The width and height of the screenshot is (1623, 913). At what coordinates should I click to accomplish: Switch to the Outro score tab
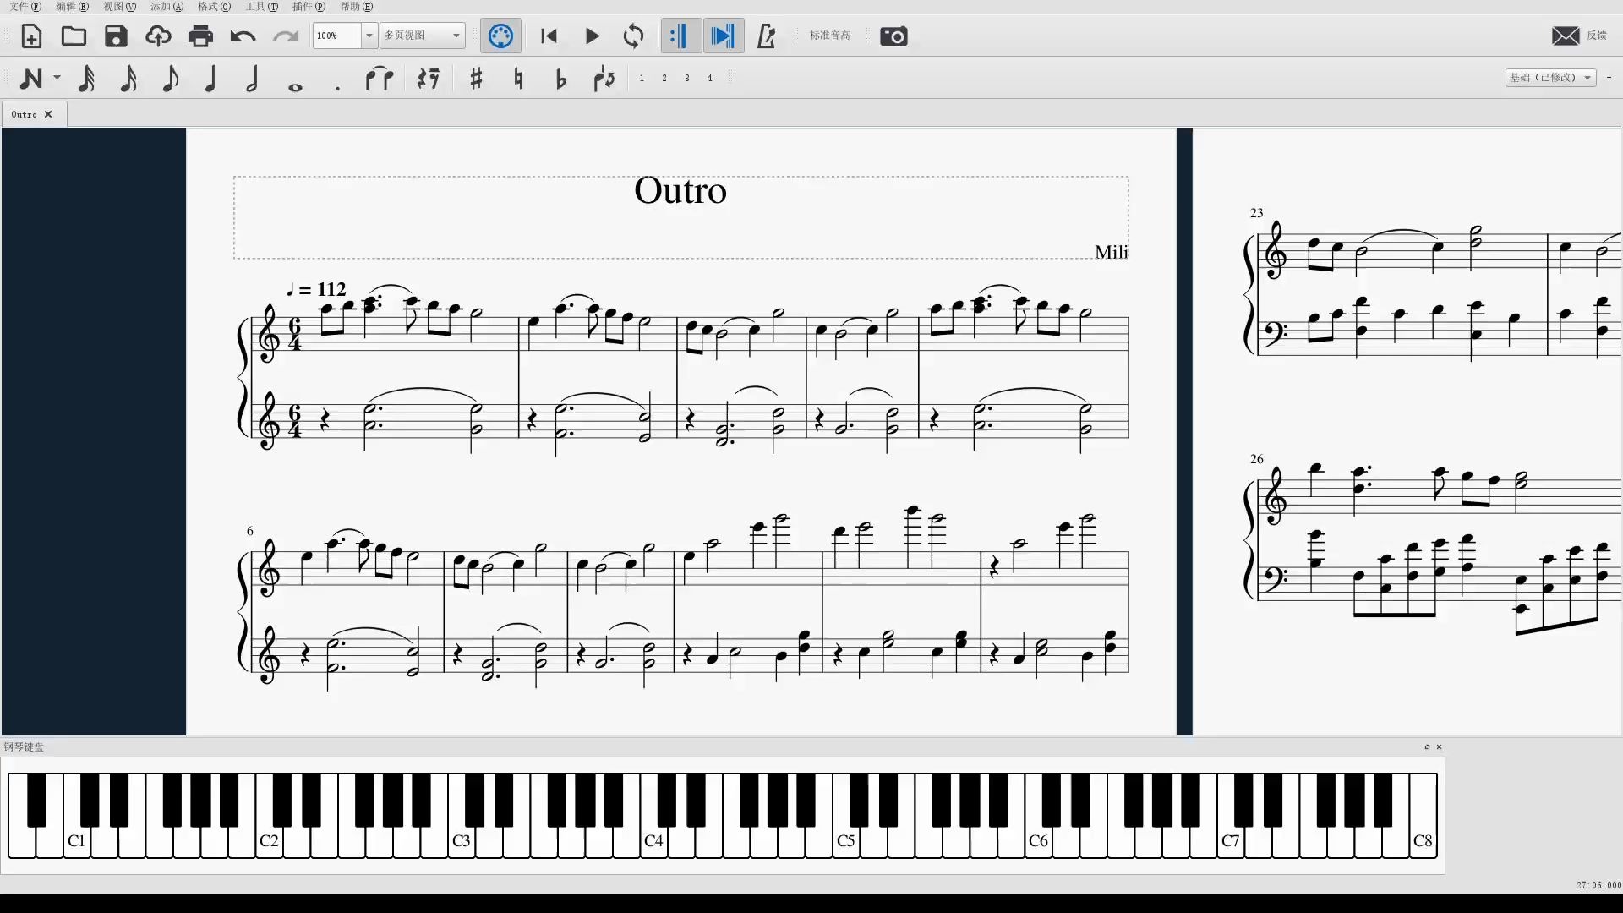coord(25,114)
